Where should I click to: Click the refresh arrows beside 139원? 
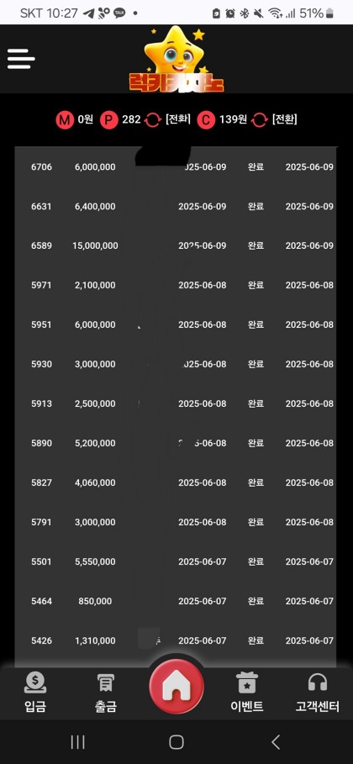(260, 120)
